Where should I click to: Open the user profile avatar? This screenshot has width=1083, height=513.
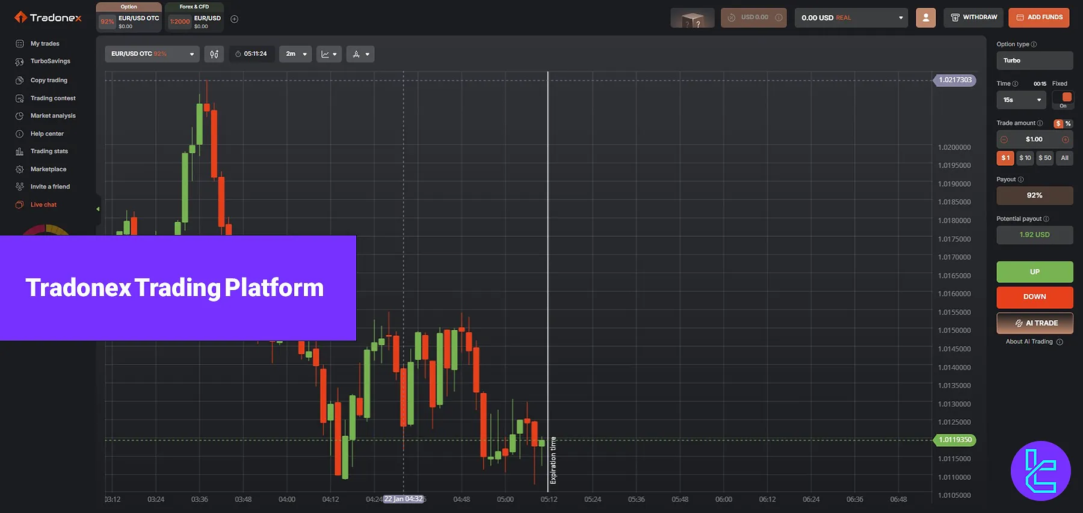(x=926, y=17)
